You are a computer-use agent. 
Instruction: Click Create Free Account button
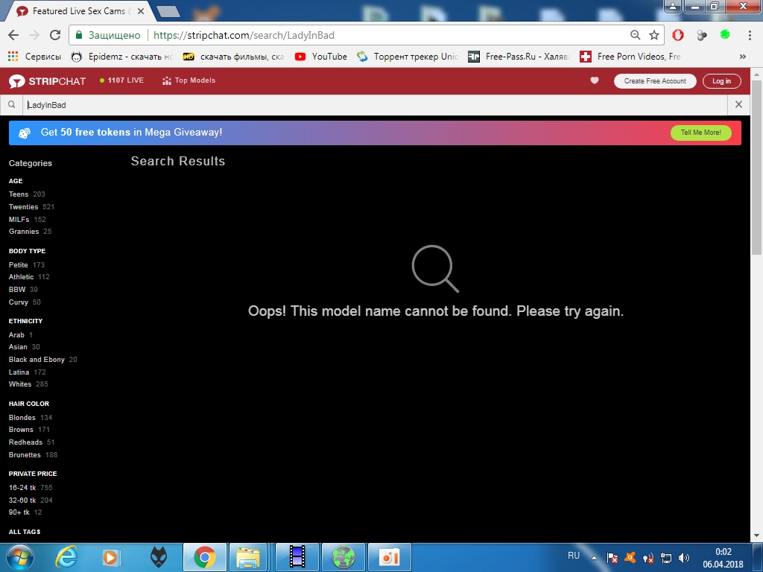pos(655,80)
